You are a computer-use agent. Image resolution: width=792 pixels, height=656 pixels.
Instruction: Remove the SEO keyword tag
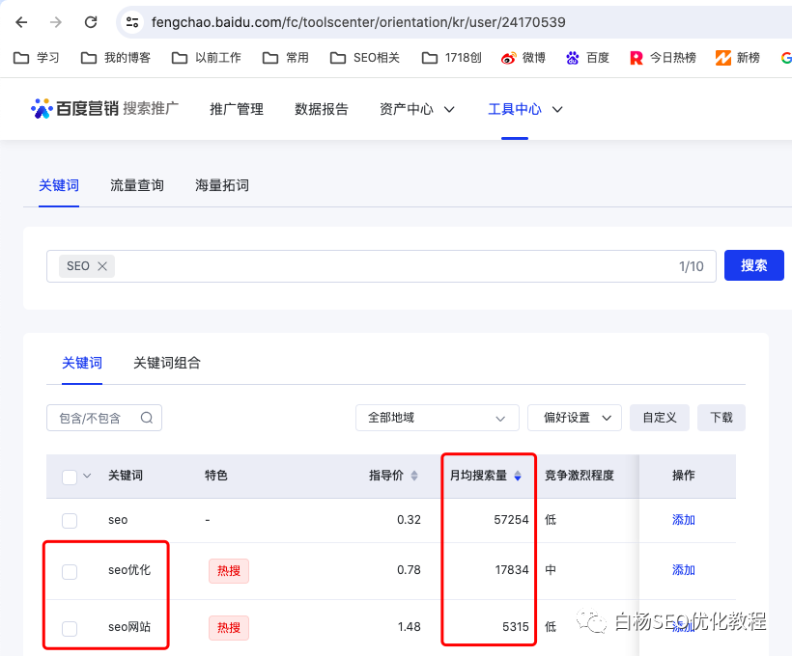pos(102,266)
